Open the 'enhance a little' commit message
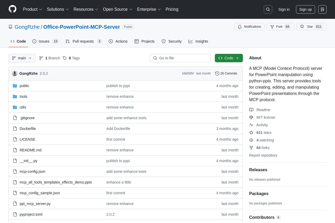 pos(119,182)
